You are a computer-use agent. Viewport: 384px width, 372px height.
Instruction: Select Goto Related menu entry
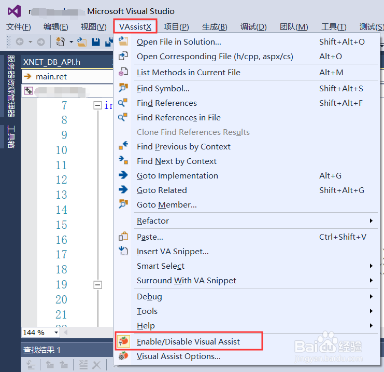[247, 190]
